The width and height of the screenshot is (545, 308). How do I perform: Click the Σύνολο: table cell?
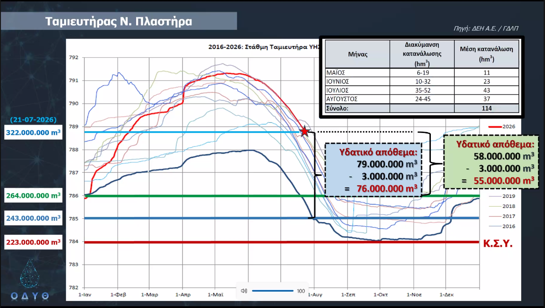(x=358, y=108)
